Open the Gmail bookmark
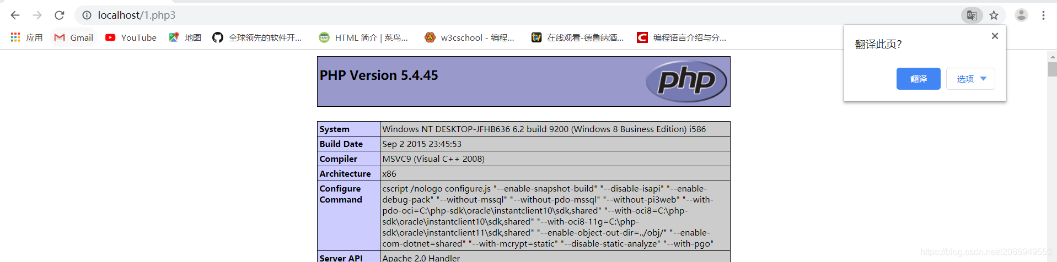1057x262 pixels. [74, 37]
